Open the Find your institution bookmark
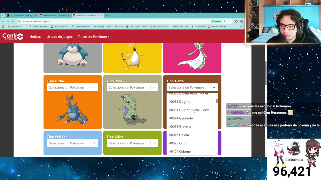 tap(159, 26)
